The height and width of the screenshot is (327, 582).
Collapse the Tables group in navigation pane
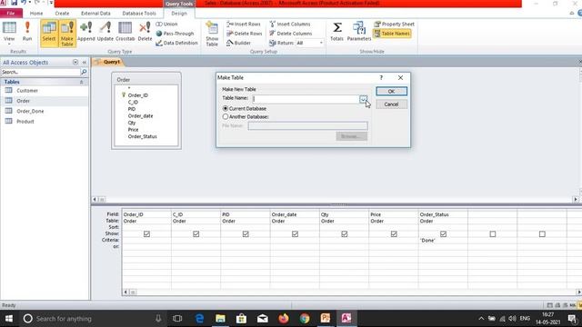pos(81,82)
